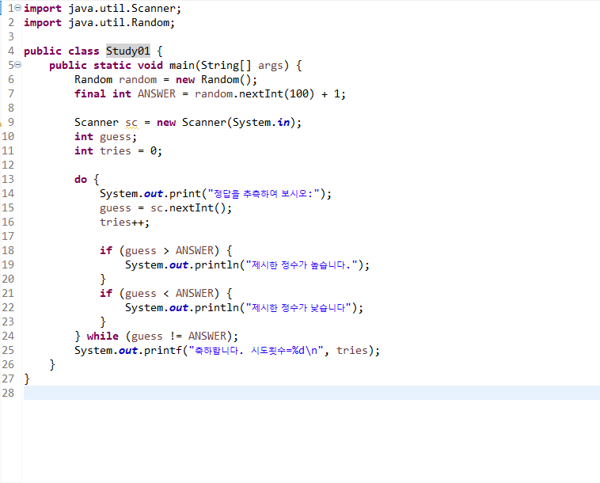Click the final keyword on line 7

pyautogui.click(x=90, y=93)
